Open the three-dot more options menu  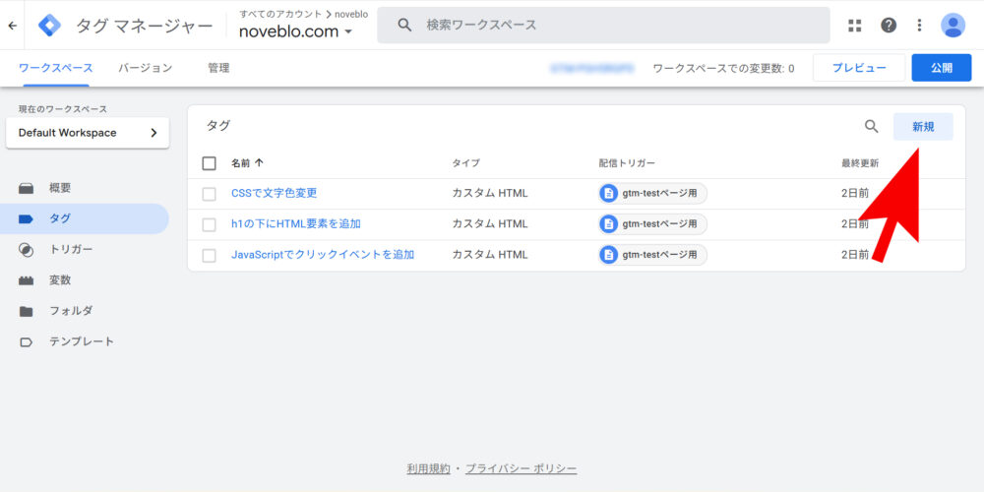(x=919, y=26)
